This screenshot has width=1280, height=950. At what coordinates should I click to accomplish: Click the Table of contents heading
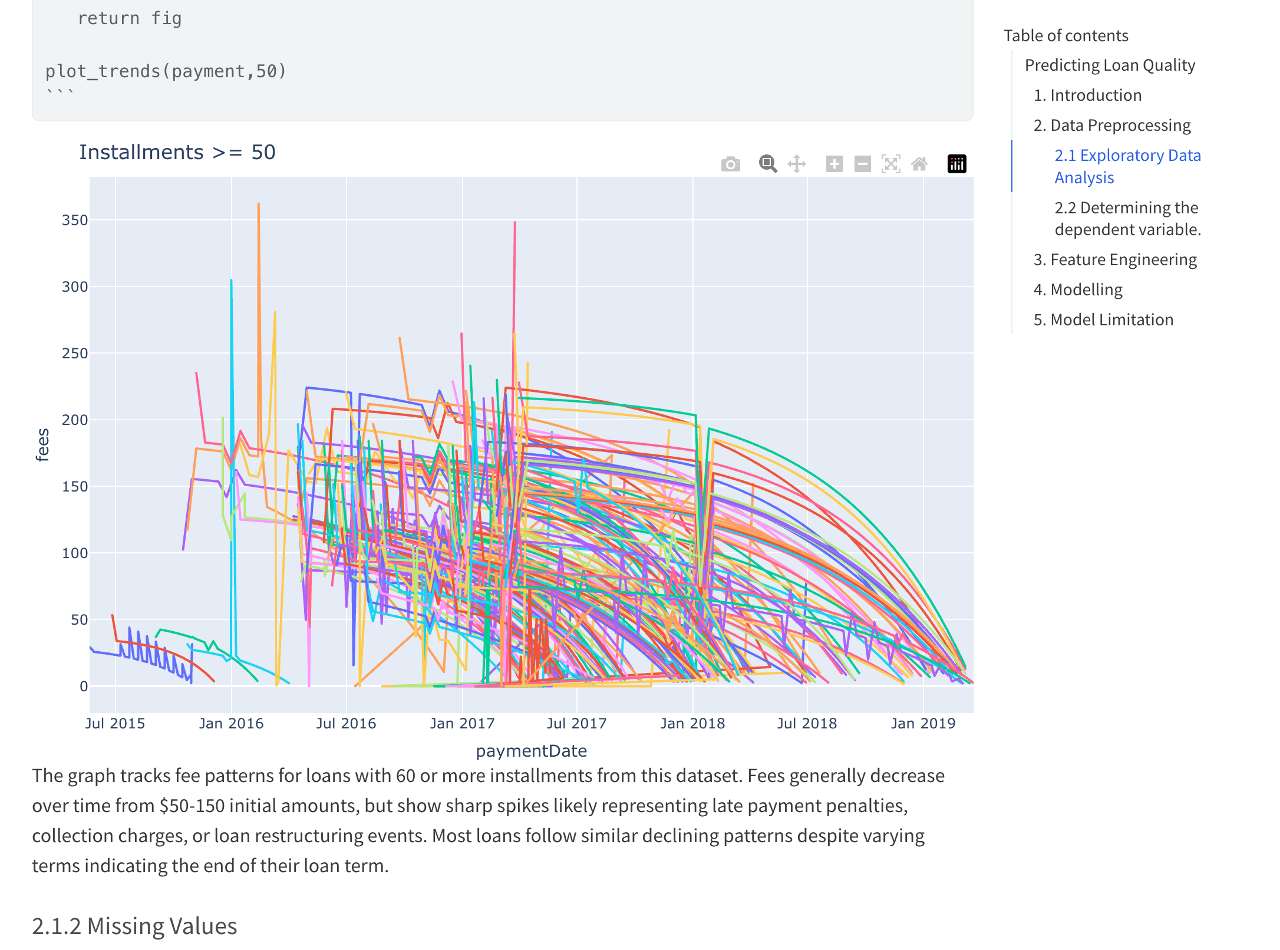(1065, 35)
